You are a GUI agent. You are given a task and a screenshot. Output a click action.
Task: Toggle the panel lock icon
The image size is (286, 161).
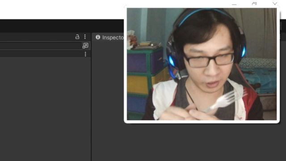pos(77,37)
